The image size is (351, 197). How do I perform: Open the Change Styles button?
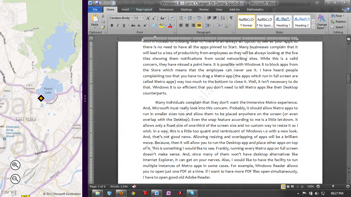coord(321,22)
